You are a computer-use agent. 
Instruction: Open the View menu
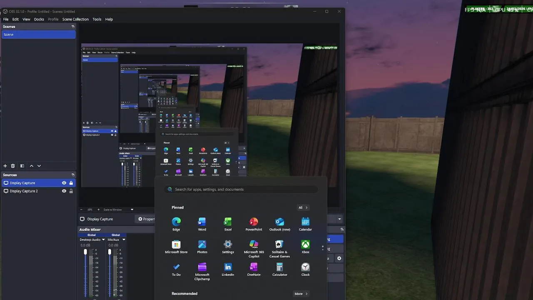coord(26,19)
